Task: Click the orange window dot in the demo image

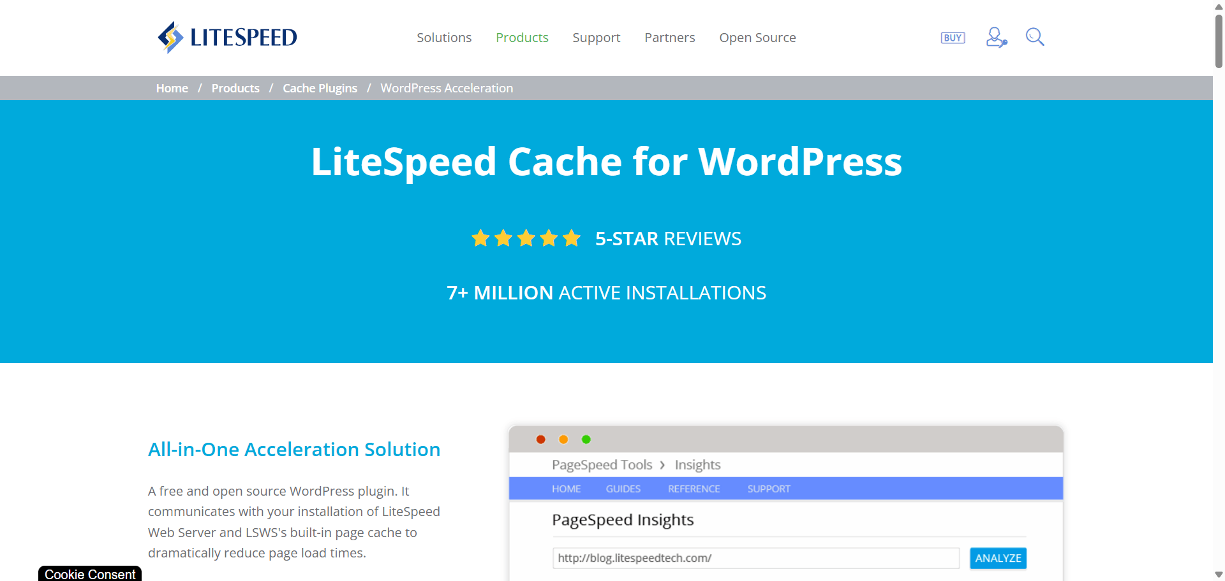Action: point(563,440)
